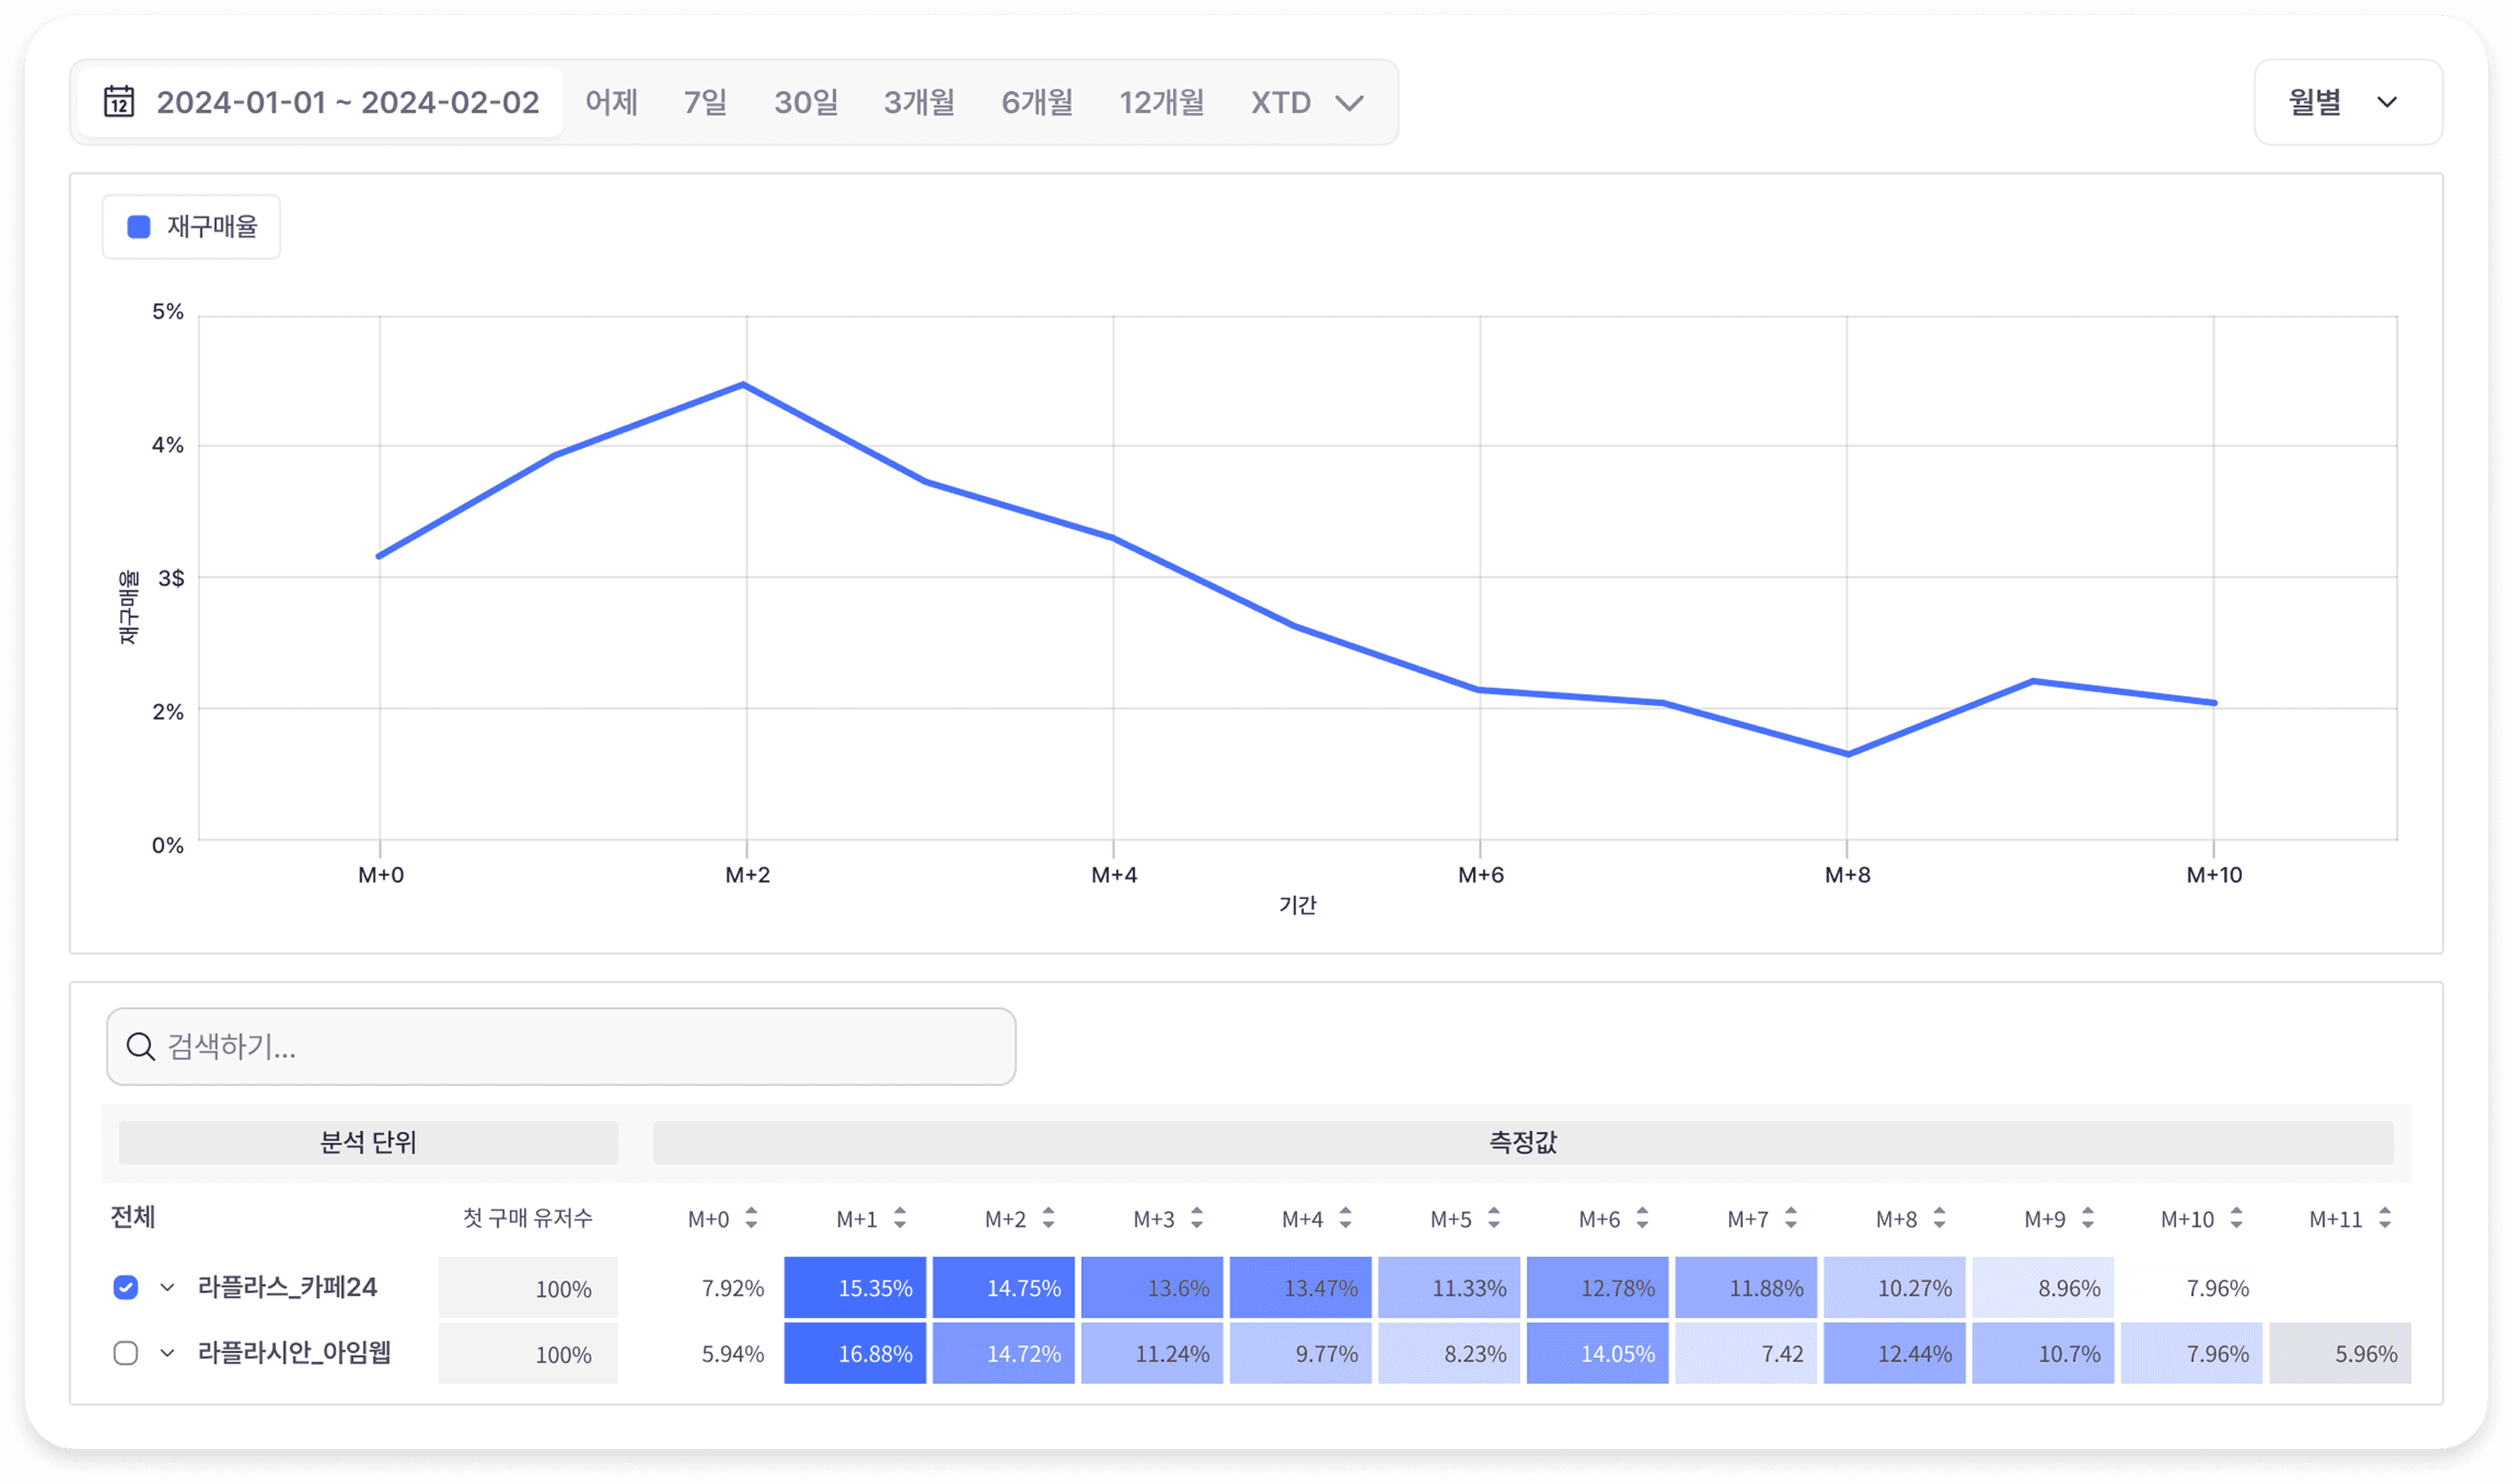Image resolution: width=2513 pixels, height=1484 pixels.
Task: Select the 30일 period tab
Action: (805, 102)
